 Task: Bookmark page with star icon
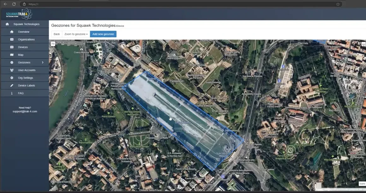[x=338, y=4]
